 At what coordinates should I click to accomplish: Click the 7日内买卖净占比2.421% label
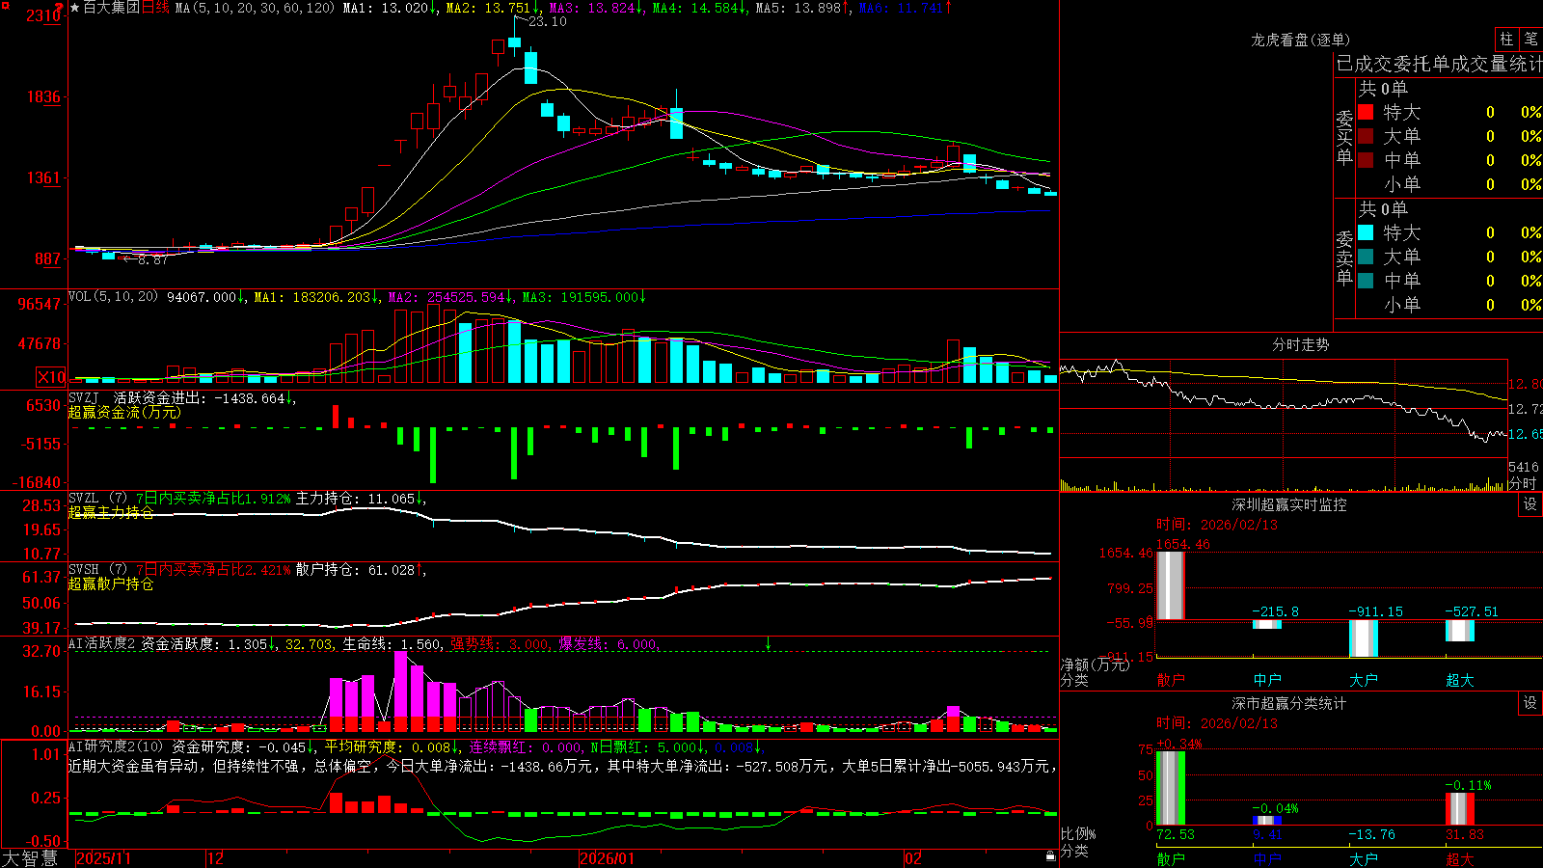click(x=213, y=570)
